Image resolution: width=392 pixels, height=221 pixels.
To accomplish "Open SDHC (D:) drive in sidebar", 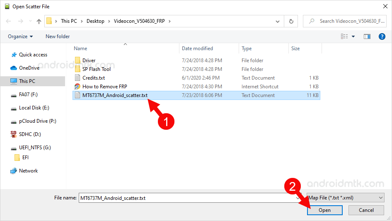I will 30,134.
